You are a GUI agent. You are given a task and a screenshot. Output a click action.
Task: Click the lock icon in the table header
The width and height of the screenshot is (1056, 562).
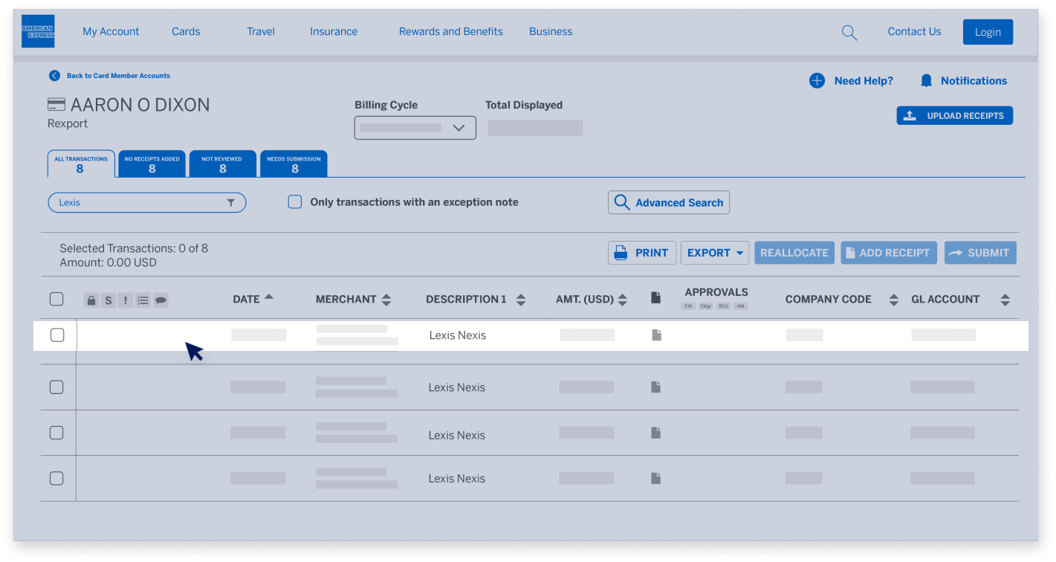pos(91,300)
